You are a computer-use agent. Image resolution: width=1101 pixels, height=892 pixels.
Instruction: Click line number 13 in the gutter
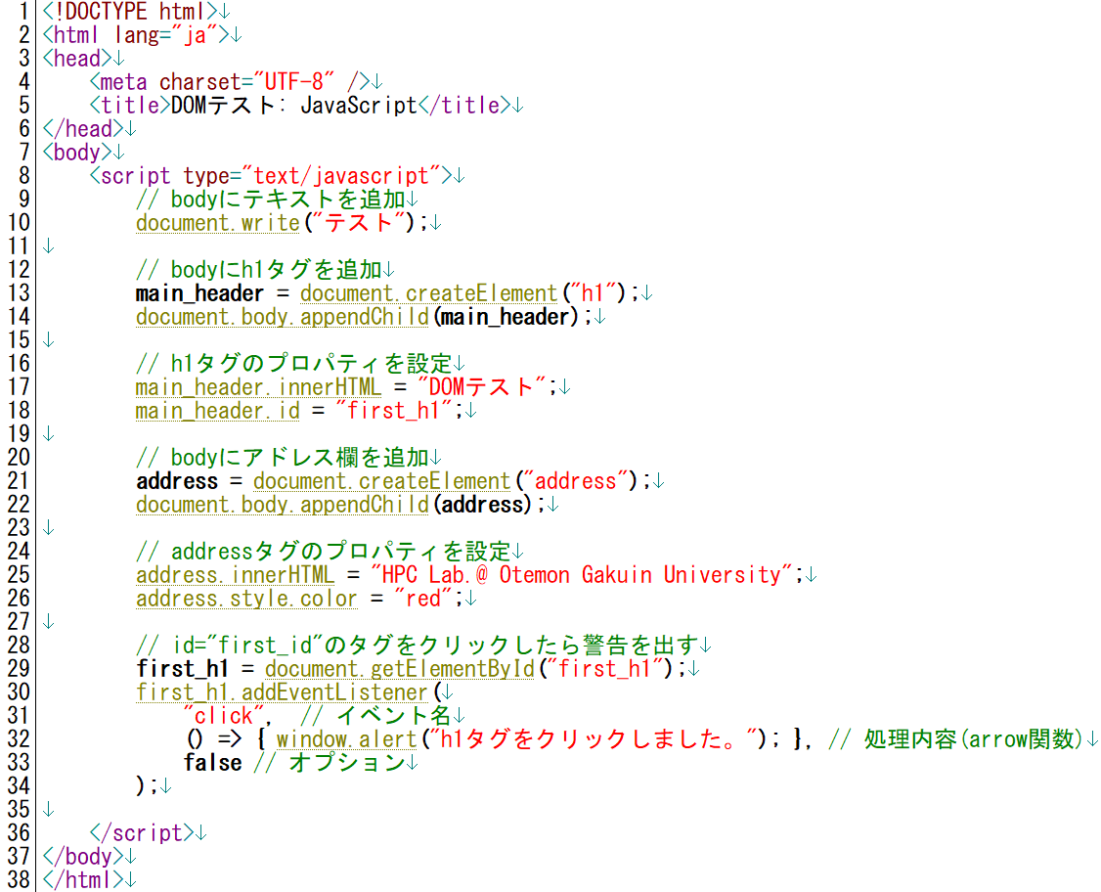coord(18,293)
